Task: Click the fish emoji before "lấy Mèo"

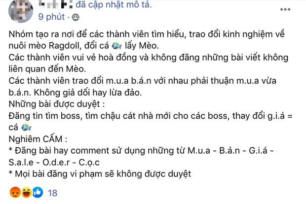Action: (x=116, y=46)
